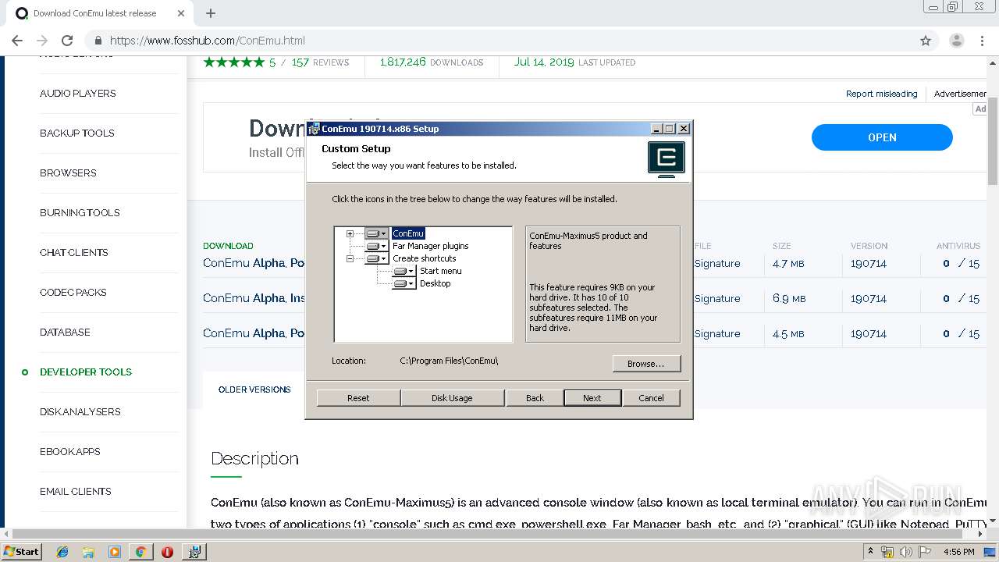Open Database category

[65, 332]
